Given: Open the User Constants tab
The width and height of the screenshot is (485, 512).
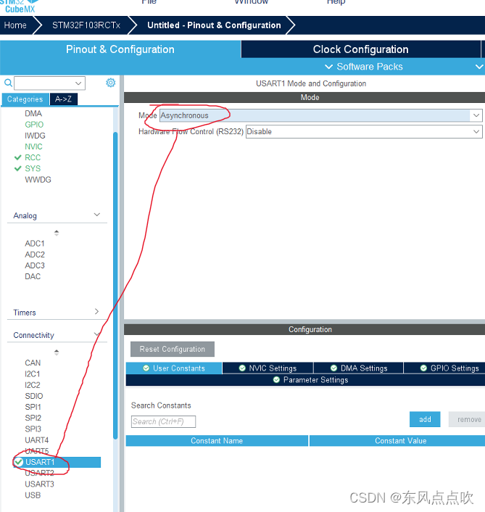Looking at the screenshot, I should [x=174, y=368].
